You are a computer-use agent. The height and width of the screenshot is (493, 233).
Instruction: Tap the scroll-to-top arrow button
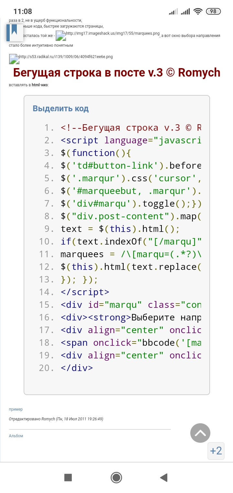200,433
